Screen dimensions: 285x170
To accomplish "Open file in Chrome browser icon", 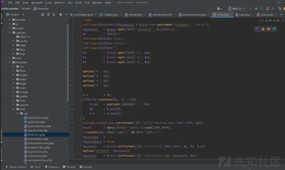I will pyautogui.click(x=263, y=29).
